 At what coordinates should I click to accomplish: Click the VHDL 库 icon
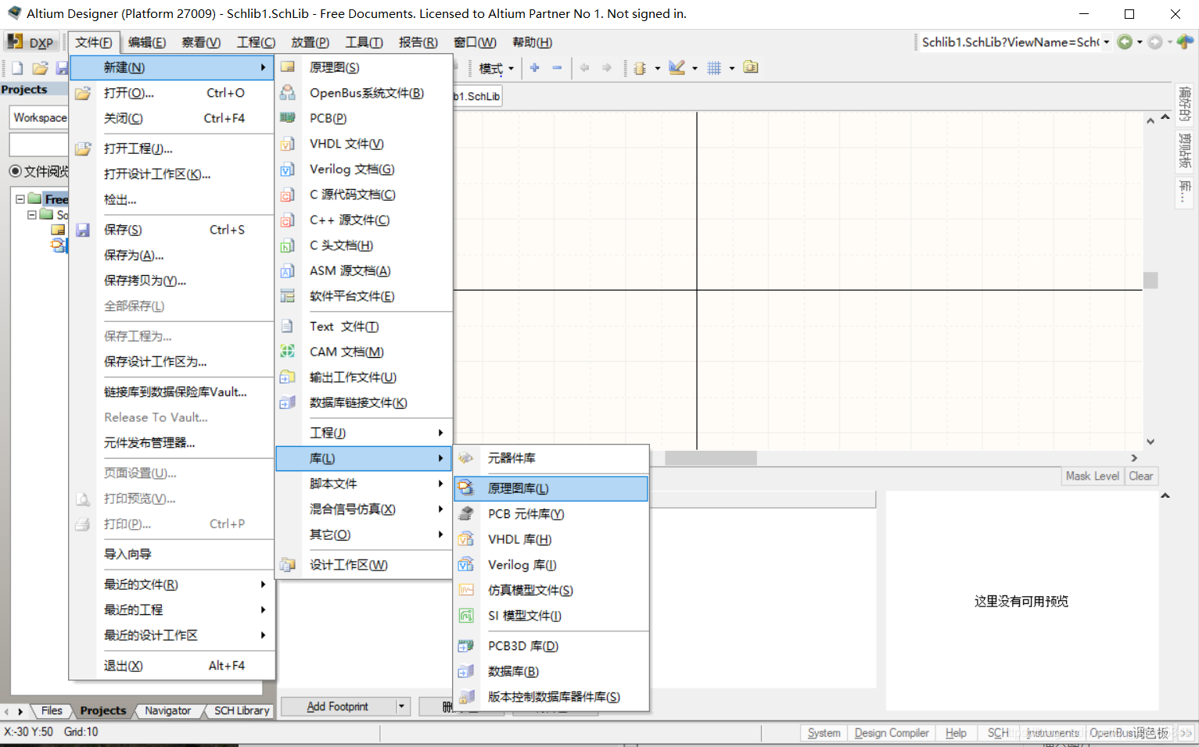tap(466, 539)
